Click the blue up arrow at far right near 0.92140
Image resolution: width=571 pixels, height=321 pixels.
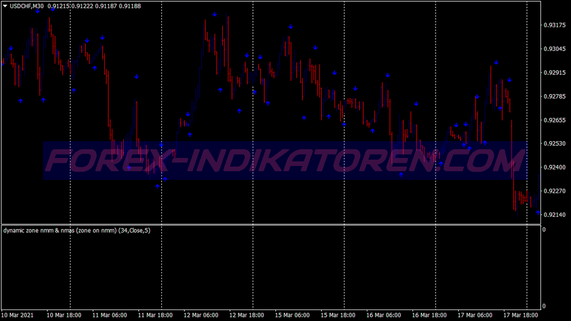point(538,212)
